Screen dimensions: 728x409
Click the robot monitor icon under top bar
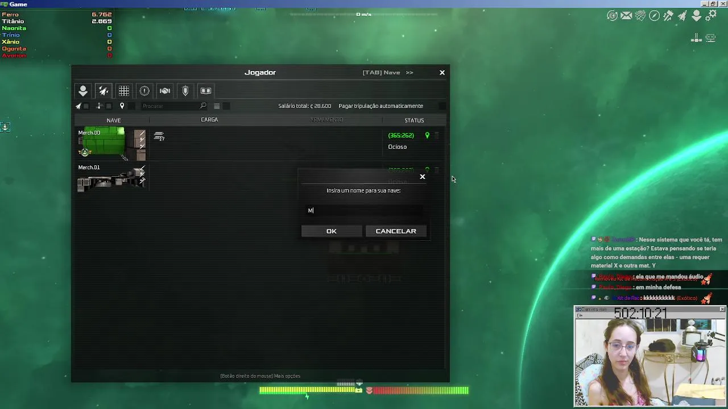pos(710,38)
